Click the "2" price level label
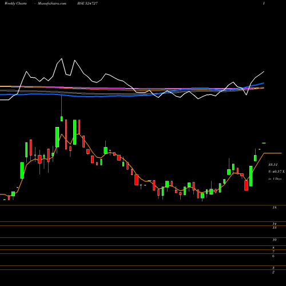This screenshot has width=286, height=286. tap(273, 272)
